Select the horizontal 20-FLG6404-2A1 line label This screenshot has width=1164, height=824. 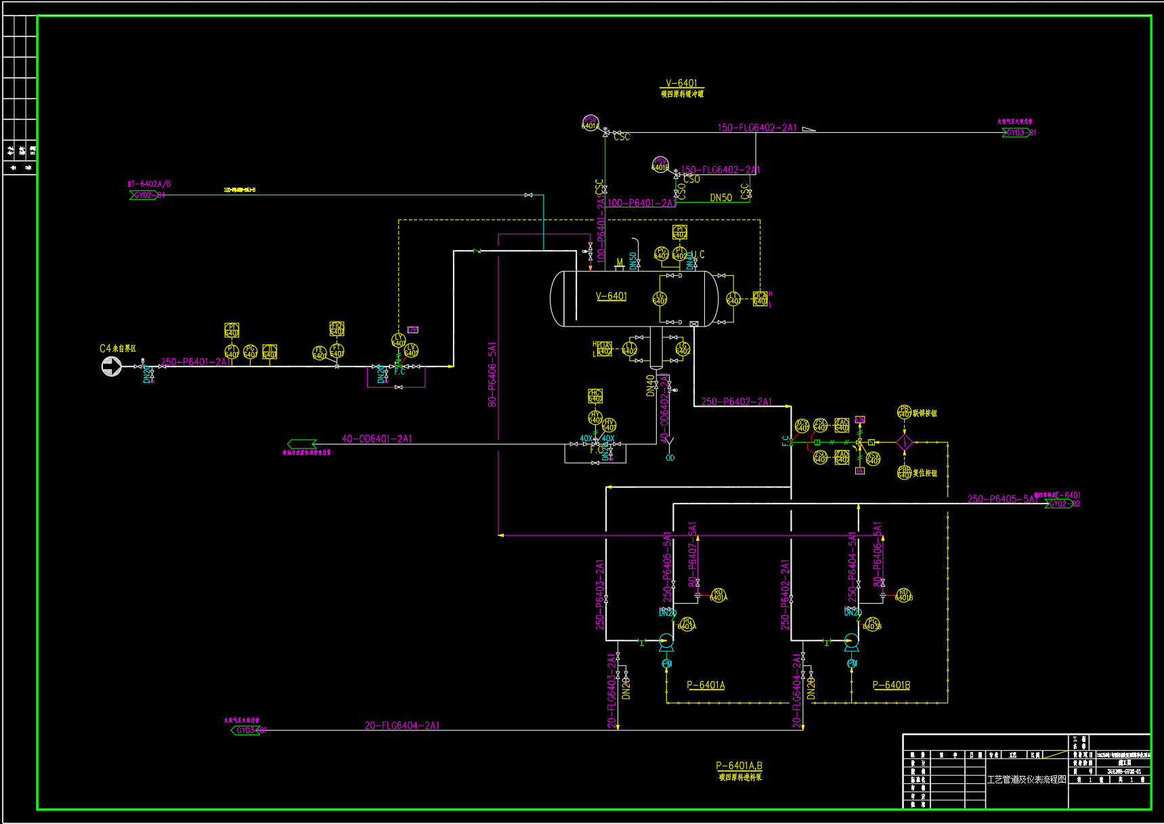click(x=402, y=726)
